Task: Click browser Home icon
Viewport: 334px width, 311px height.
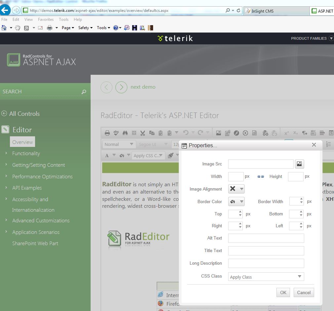Action: (4, 28)
